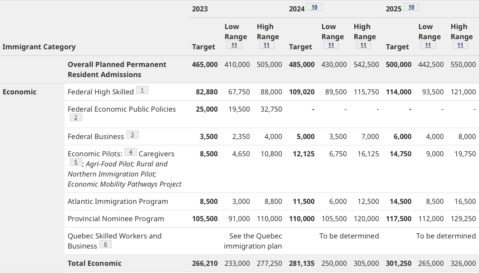
Task: Click the Immigrant Category column header
Action: 39,47
